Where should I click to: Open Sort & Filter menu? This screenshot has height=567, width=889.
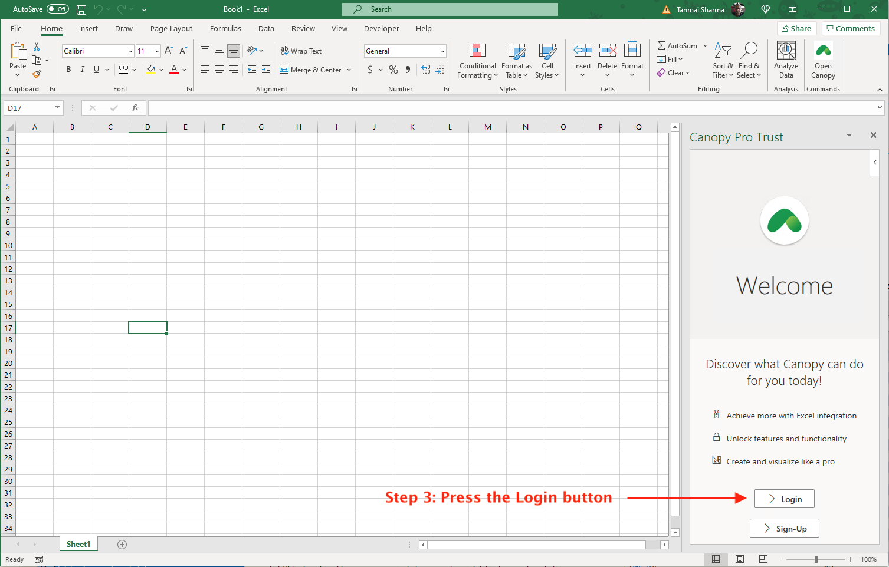point(723,61)
